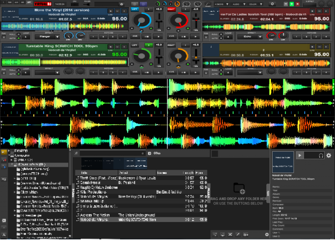
Task: Click deck 3 green overview waveform
Action: [64, 62]
